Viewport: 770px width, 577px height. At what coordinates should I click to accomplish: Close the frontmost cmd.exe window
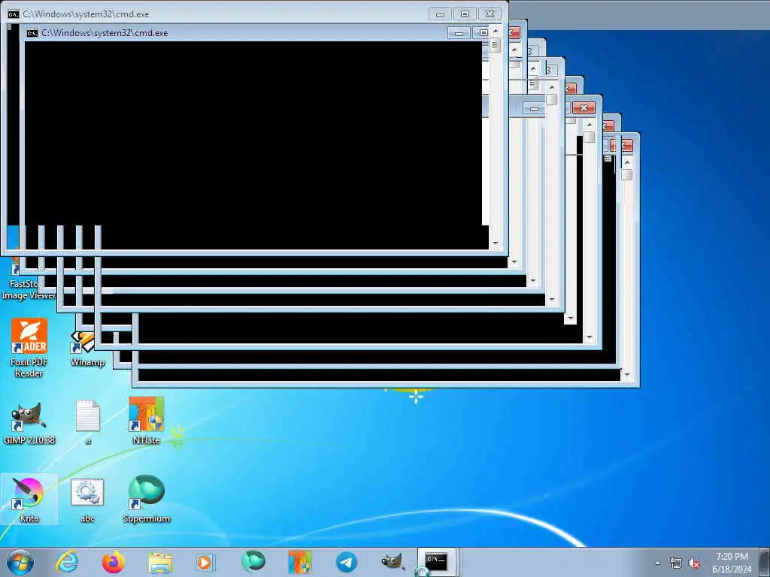click(x=490, y=14)
